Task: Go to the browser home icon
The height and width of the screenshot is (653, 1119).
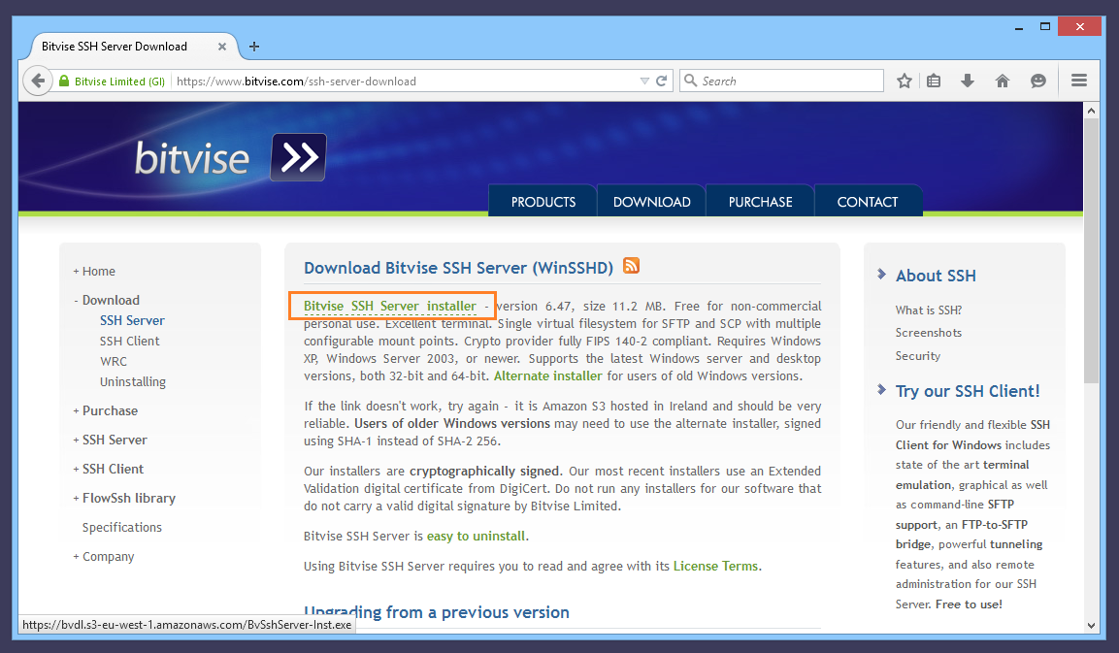Action: point(1003,81)
